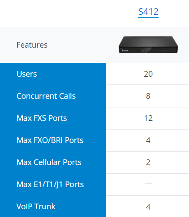Open the S412 model link
Viewport: 189px width, 217px height.
[x=148, y=12]
